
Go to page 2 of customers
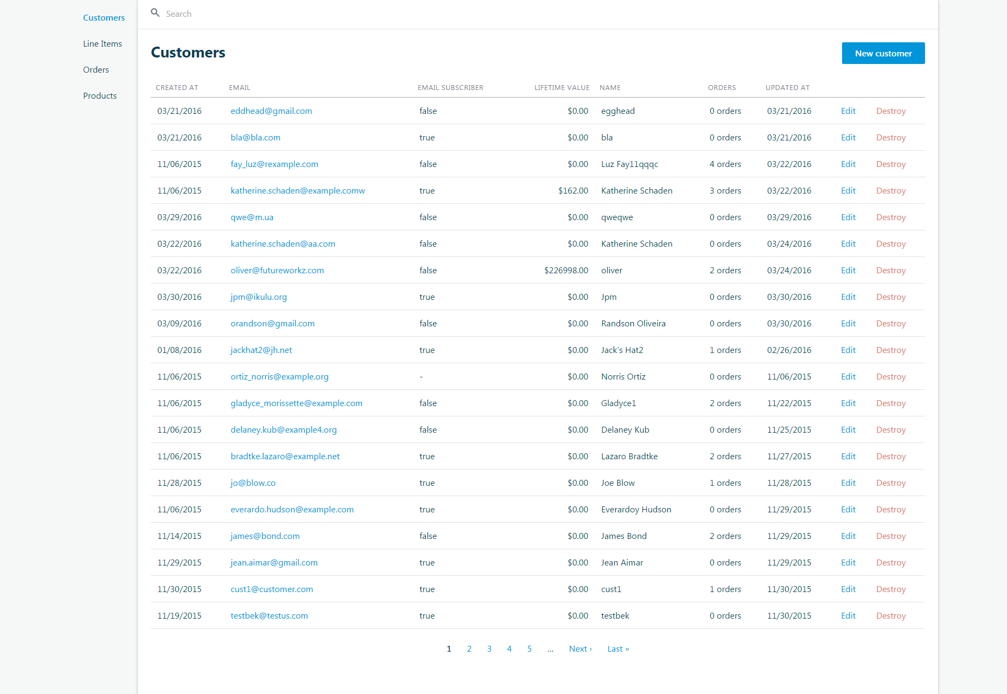coord(469,649)
